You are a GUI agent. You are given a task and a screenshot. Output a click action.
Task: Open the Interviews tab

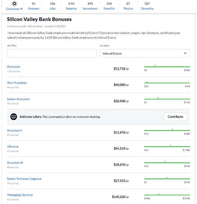(90, 6)
